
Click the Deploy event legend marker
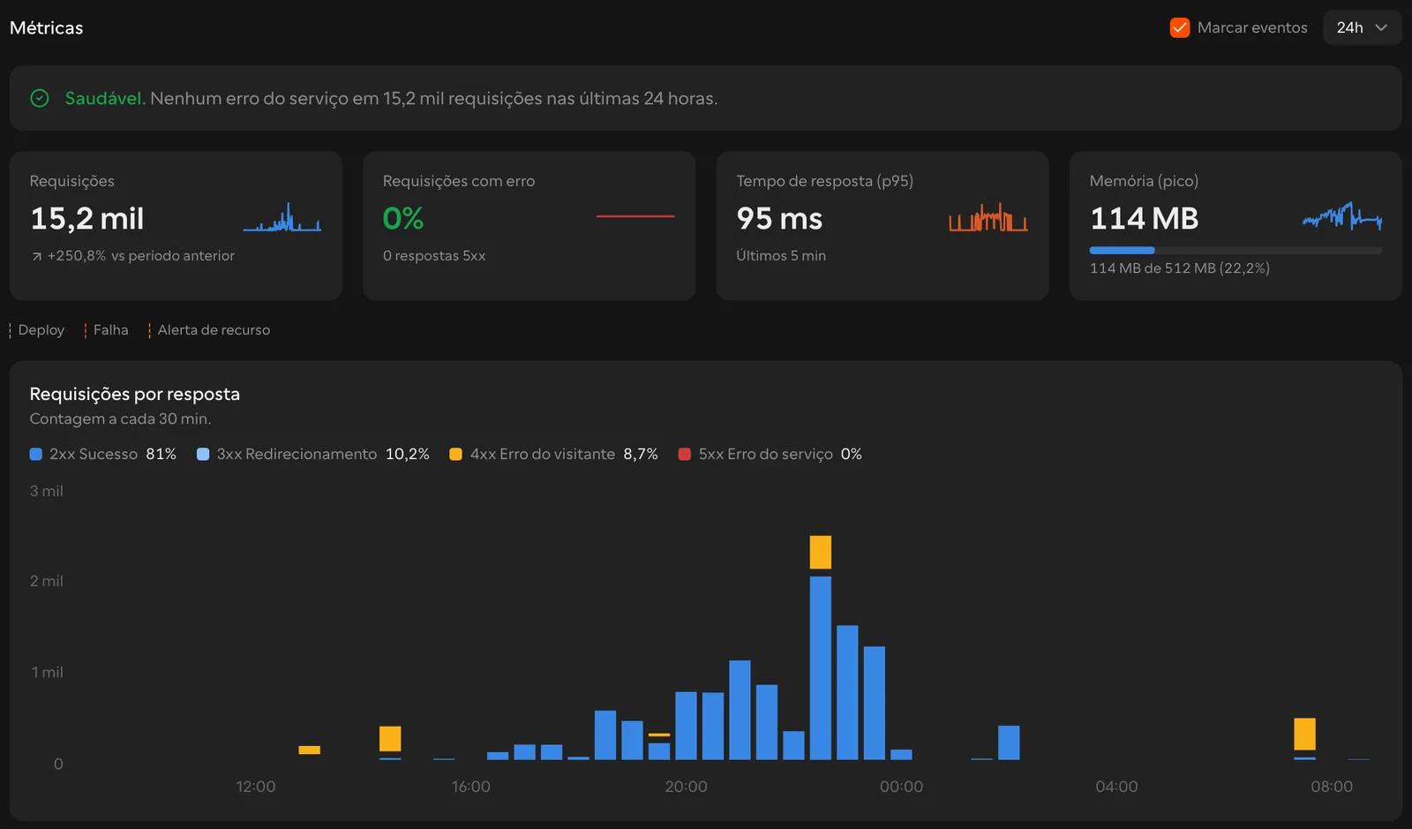[x=10, y=330]
